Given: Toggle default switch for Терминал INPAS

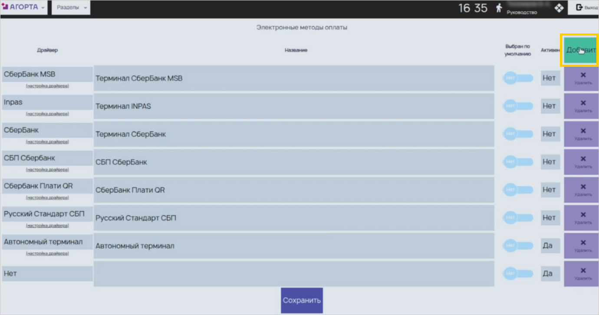Looking at the screenshot, I should pyautogui.click(x=517, y=106).
